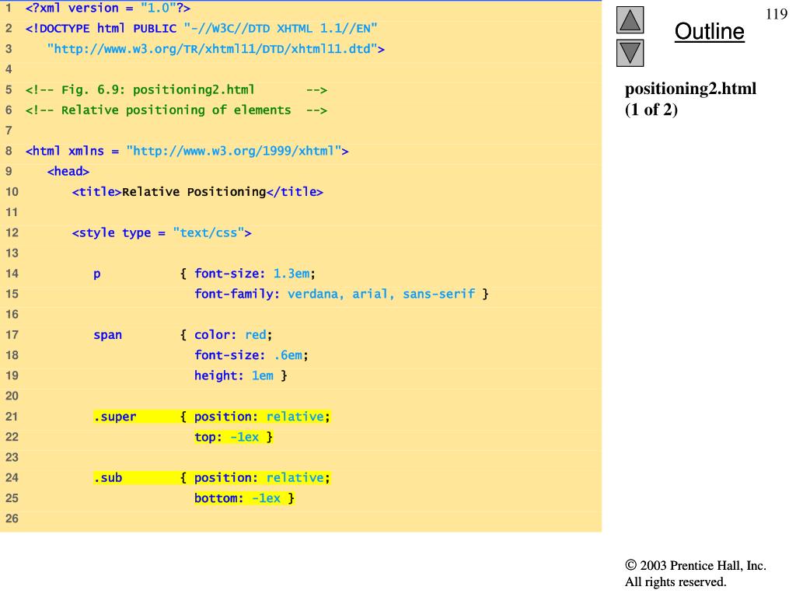Click the highlighted .super selector
The image size is (796, 597).
click(x=115, y=417)
